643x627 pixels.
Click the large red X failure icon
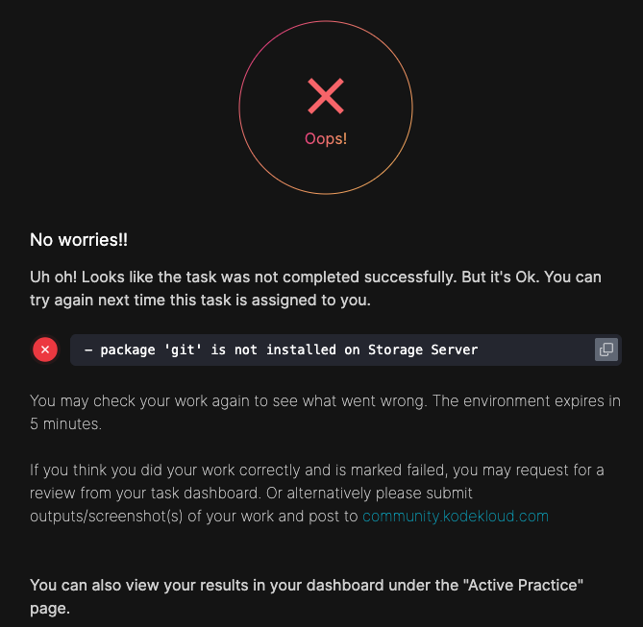click(x=326, y=96)
